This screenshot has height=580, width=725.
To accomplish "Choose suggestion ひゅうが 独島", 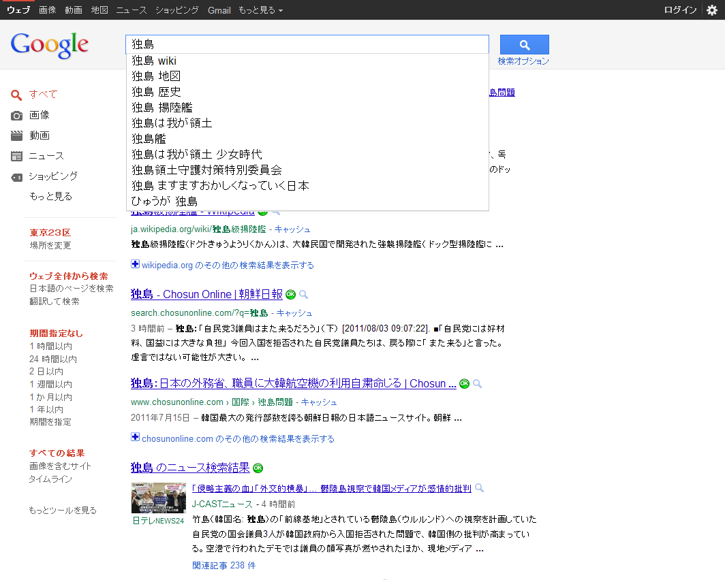I will [x=307, y=202].
